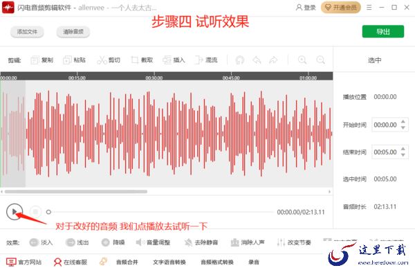The width and height of the screenshot is (415, 268).
Task: Apply the 消除人声 vocal removal effect
Action: click(248, 242)
